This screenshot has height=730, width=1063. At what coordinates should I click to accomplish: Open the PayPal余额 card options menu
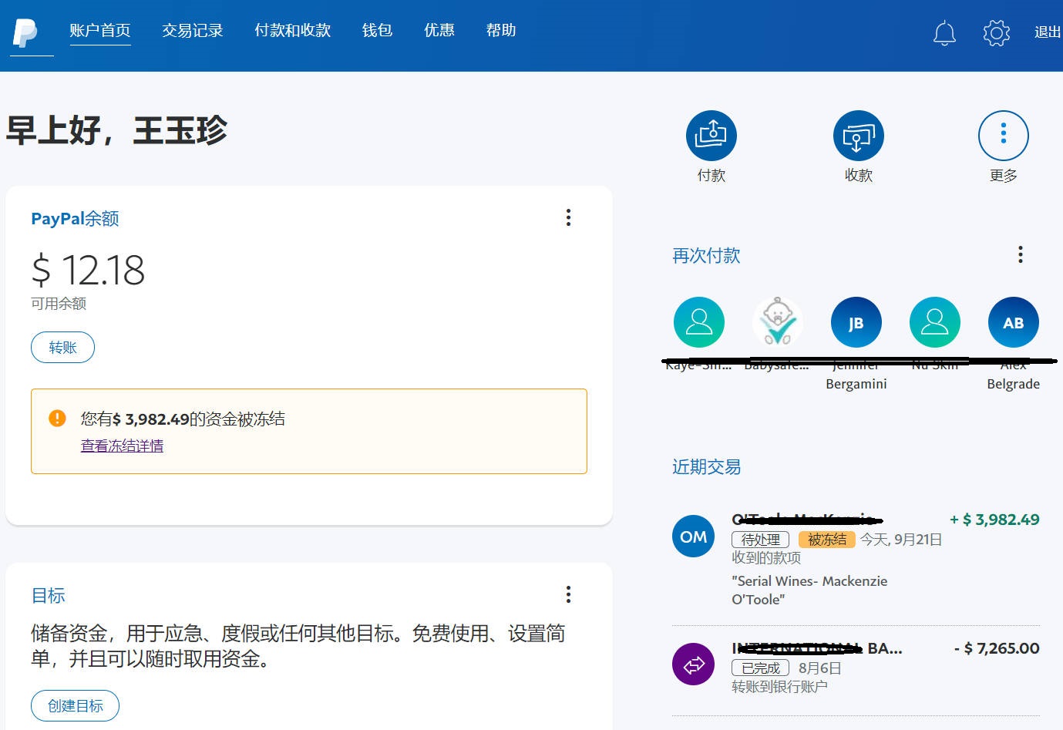click(x=569, y=217)
